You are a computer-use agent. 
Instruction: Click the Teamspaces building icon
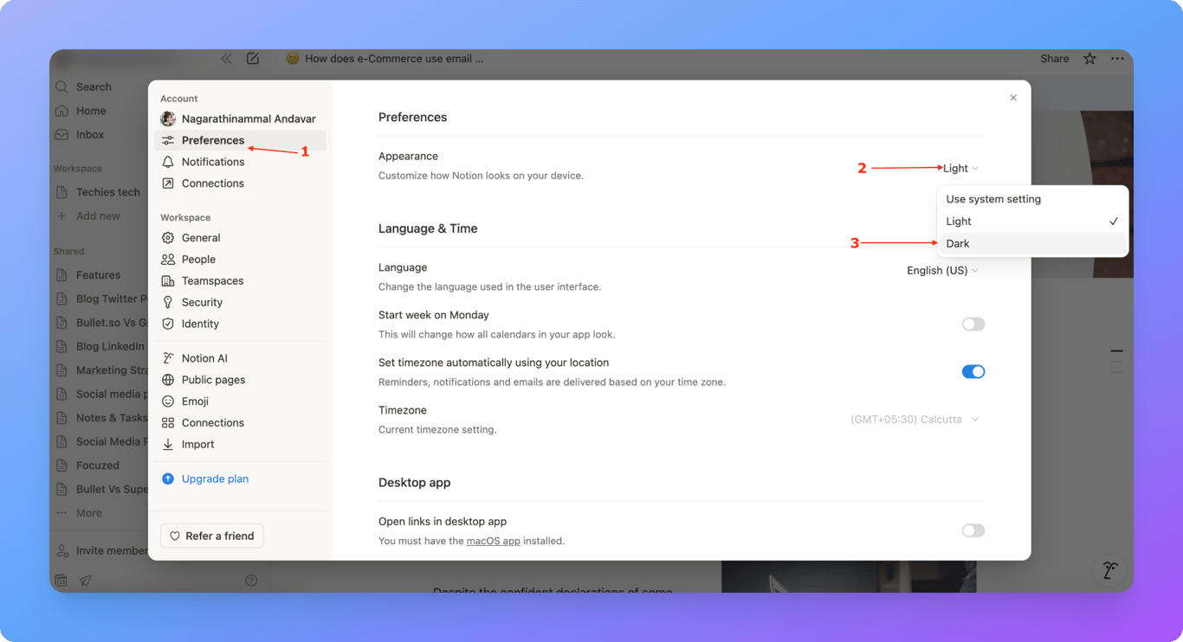[x=168, y=281]
